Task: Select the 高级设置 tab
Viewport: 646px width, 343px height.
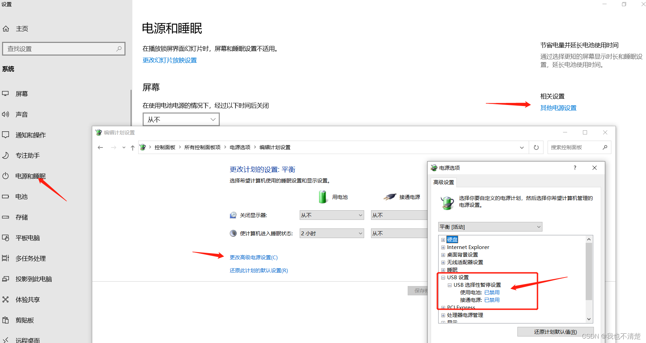Action: [x=443, y=182]
